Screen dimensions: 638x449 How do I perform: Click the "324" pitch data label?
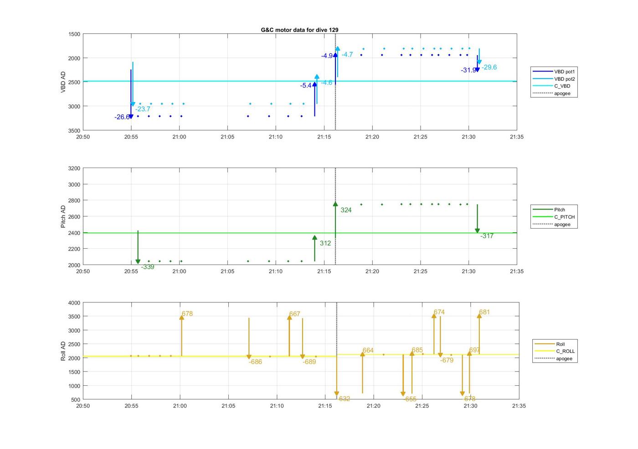tap(346, 210)
